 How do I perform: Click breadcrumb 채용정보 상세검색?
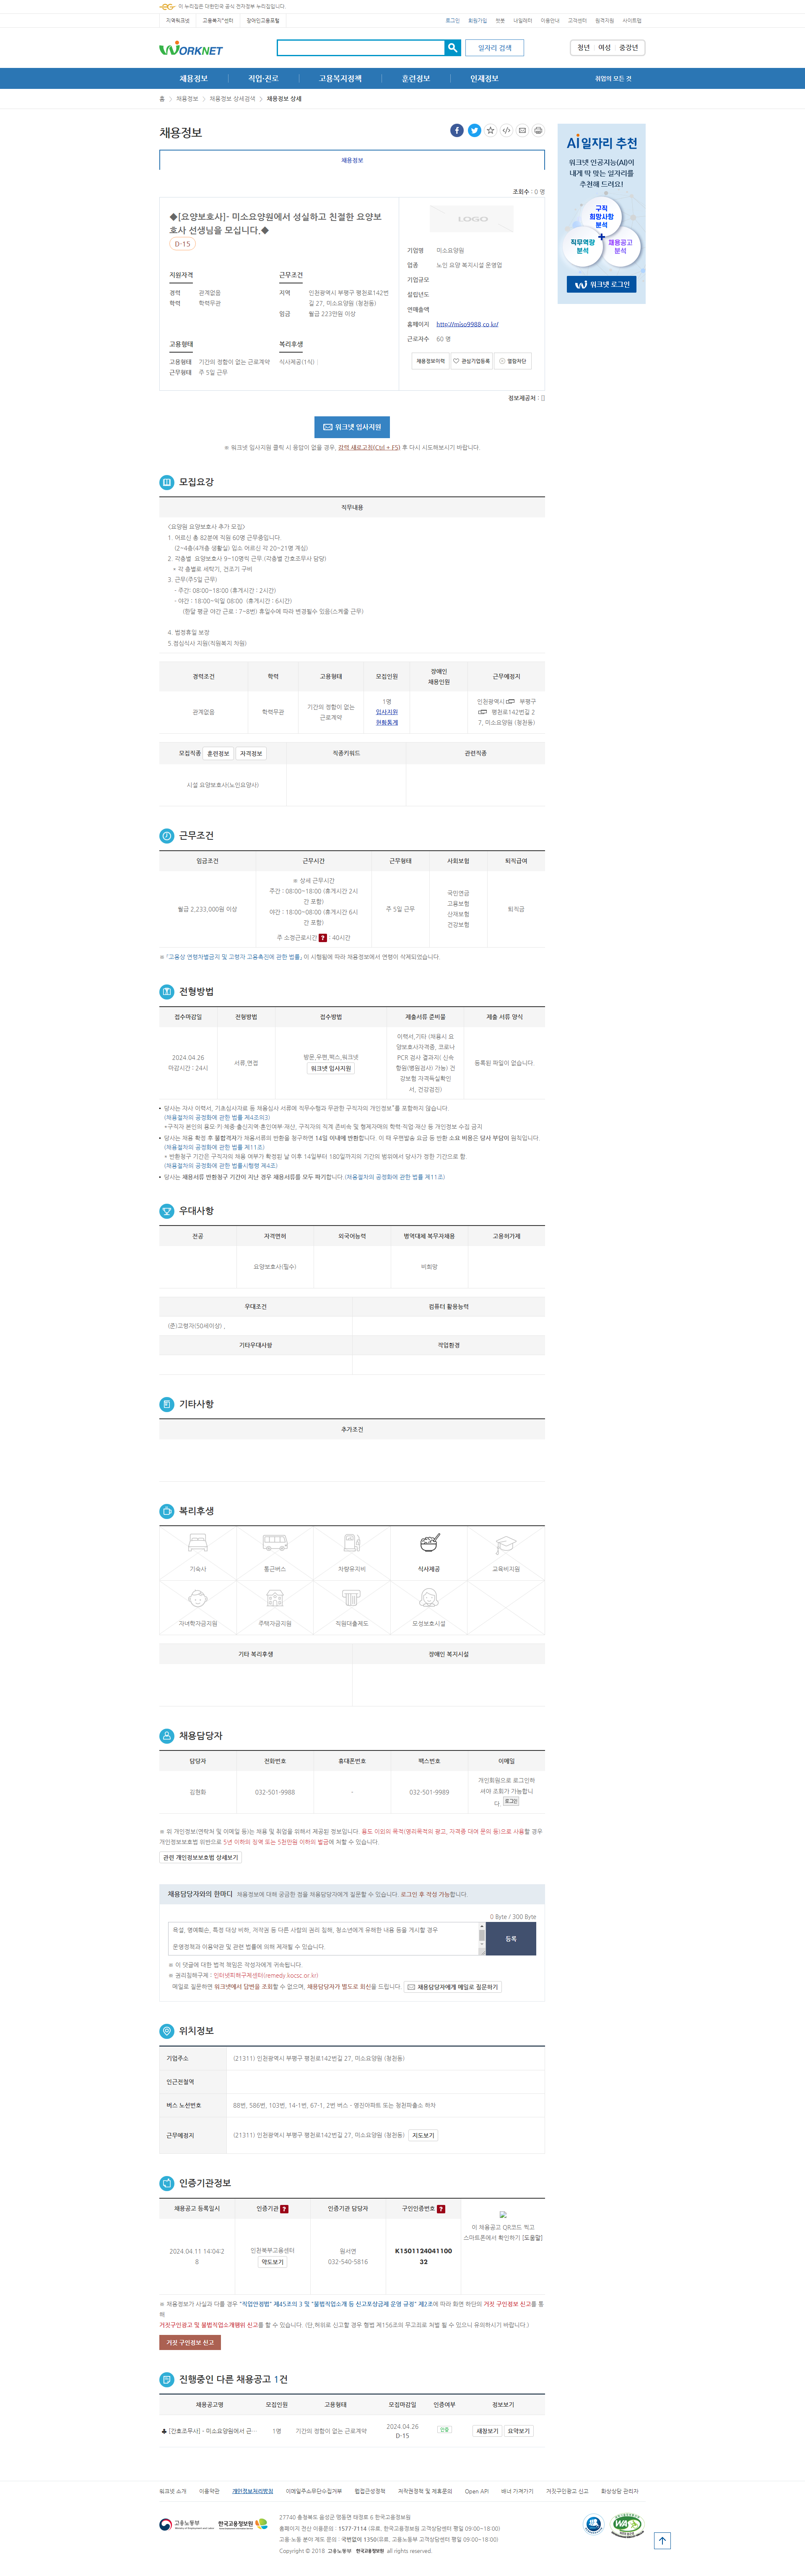click(x=232, y=99)
